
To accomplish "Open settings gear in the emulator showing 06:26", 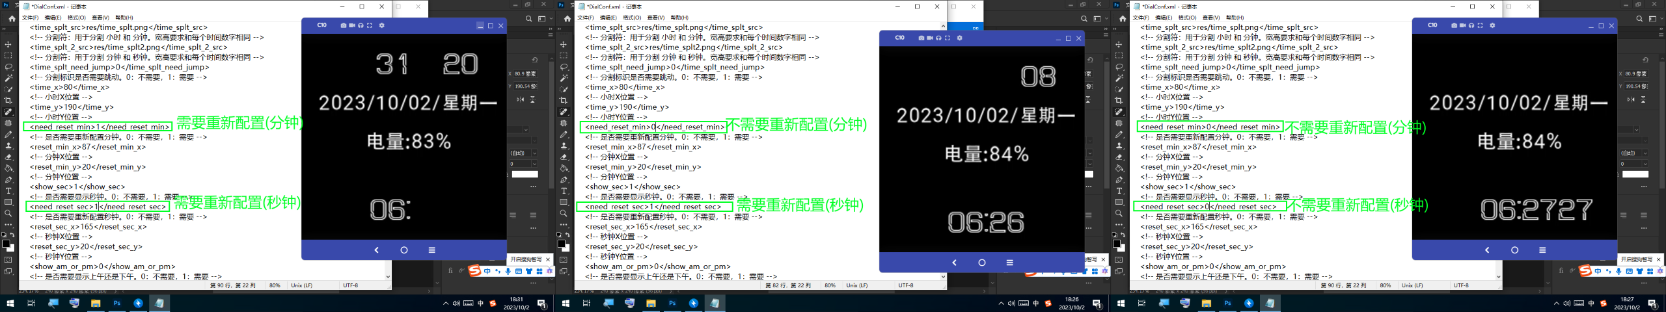I will pos(959,38).
